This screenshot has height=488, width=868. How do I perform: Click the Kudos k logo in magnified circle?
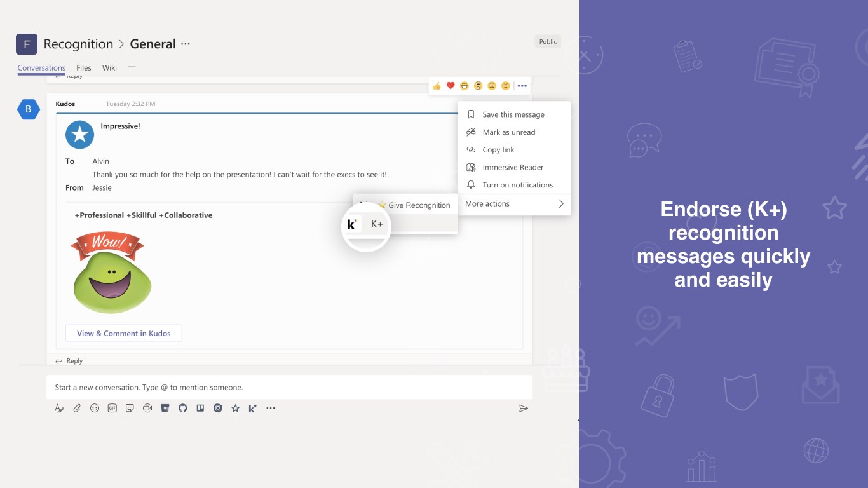352,224
